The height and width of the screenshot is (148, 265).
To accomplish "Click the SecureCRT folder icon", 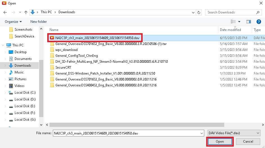I will [x=52, y=68].
